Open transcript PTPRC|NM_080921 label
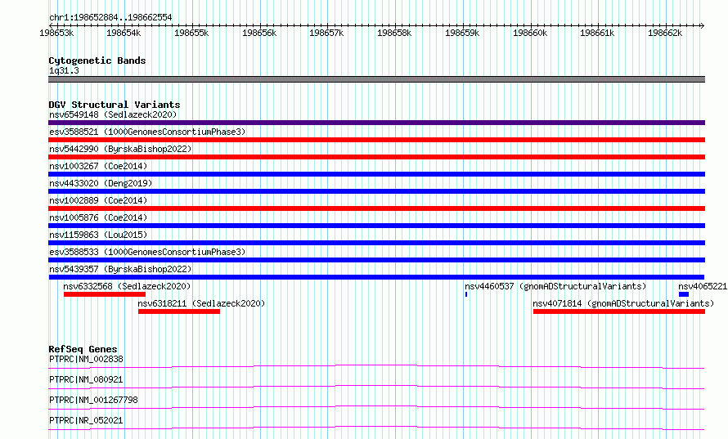The image size is (728, 439). click(x=87, y=379)
